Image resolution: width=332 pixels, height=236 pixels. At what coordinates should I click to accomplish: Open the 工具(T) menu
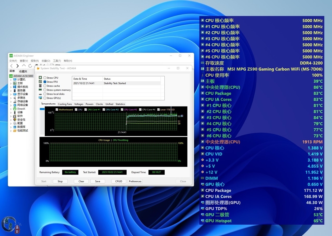pyautogui.click(x=57, y=61)
